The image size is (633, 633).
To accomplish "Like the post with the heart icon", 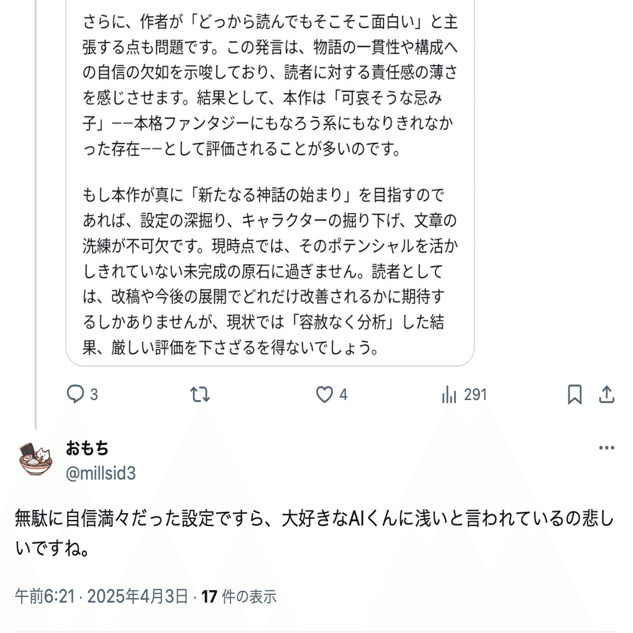I will coord(324,394).
